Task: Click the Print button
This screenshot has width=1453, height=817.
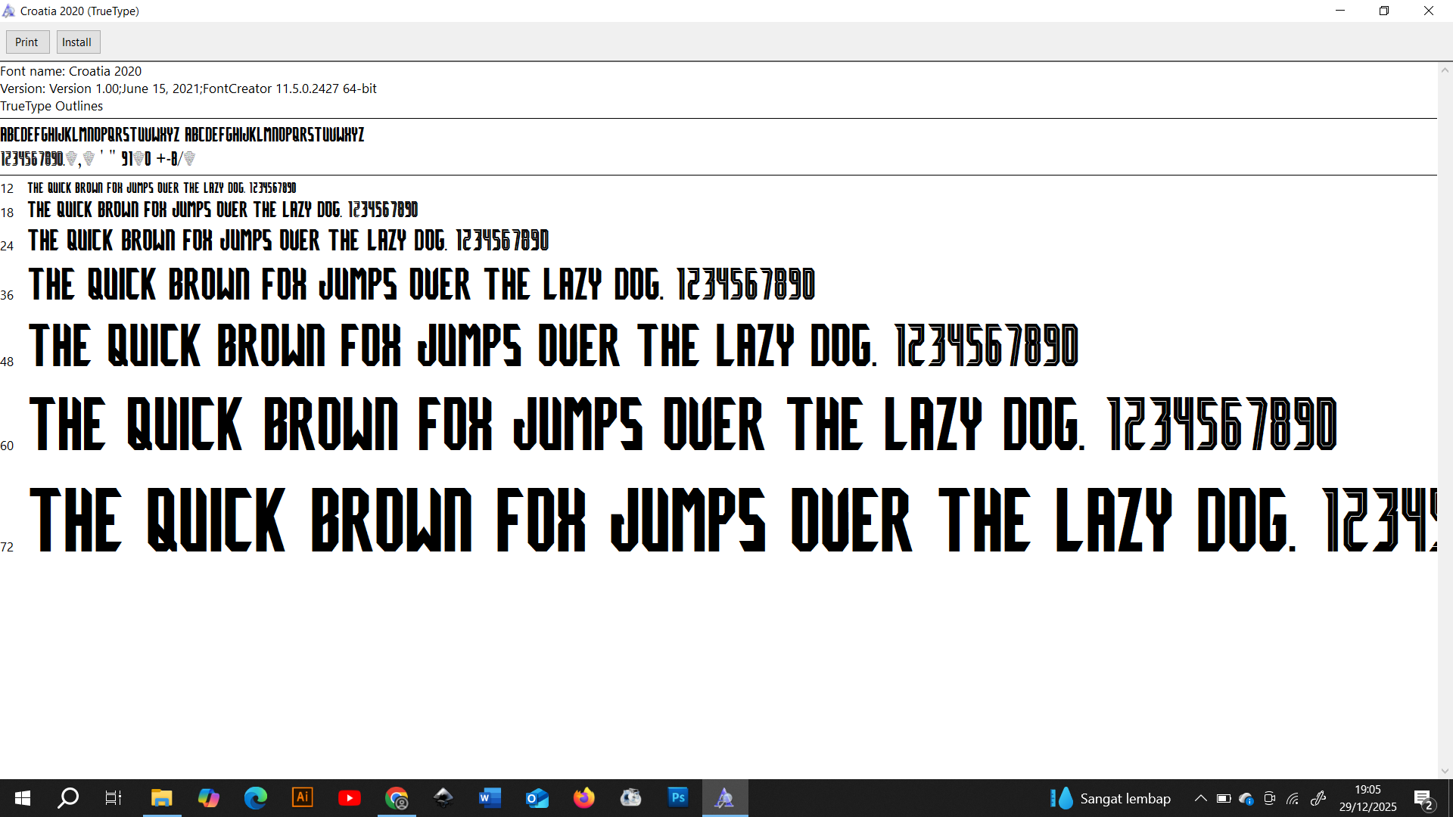Action: [x=27, y=42]
